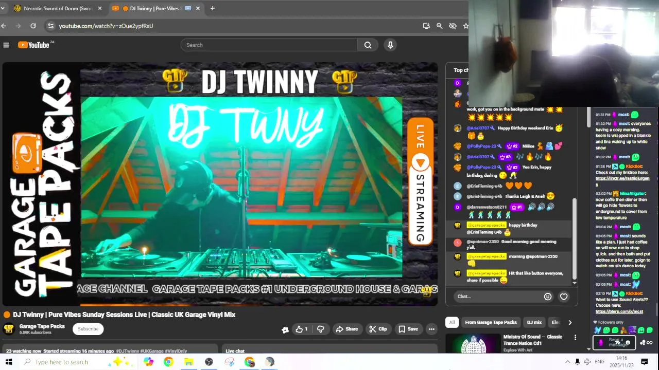Start voice search with microphone icon
Viewport: 659px width, 370px height.
[390, 45]
